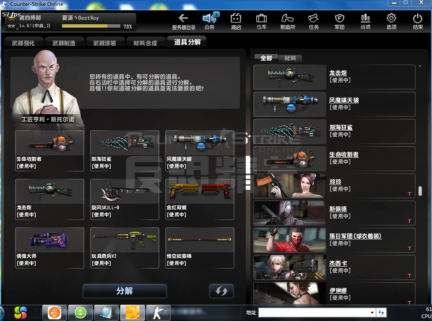432x321 pixels.
Task: Click the 分解 decompose button
Action: [125, 291]
